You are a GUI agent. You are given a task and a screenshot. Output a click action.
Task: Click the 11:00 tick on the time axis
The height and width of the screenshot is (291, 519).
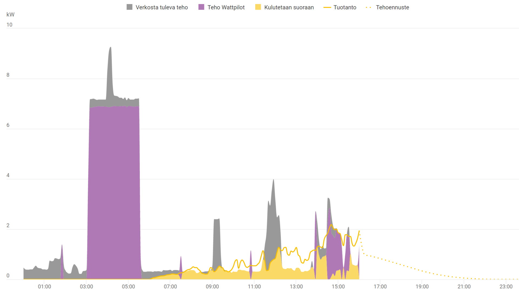[254, 286]
